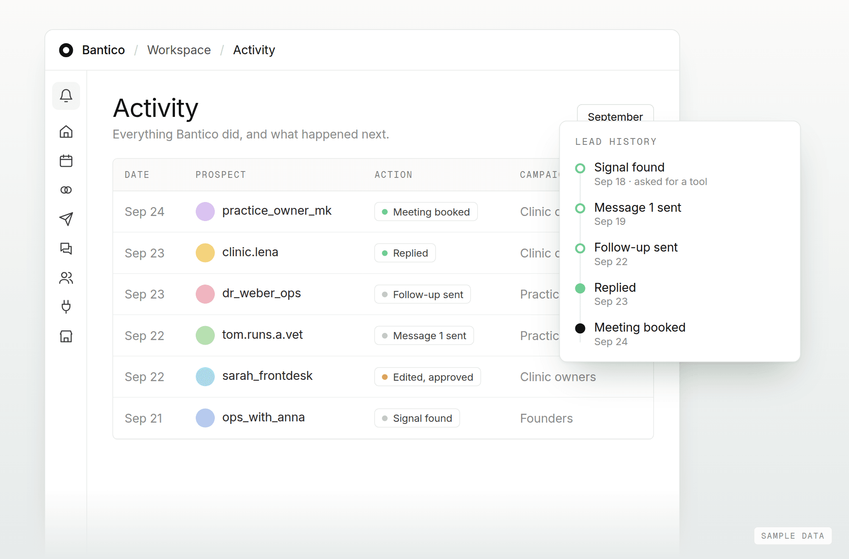Select prospect name sarah_frontdesk

coord(267,376)
